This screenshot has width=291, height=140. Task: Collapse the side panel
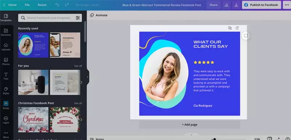point(88,77)
